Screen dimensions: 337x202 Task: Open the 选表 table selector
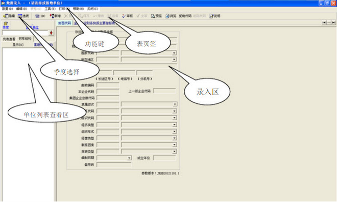[x=23, y=16]
